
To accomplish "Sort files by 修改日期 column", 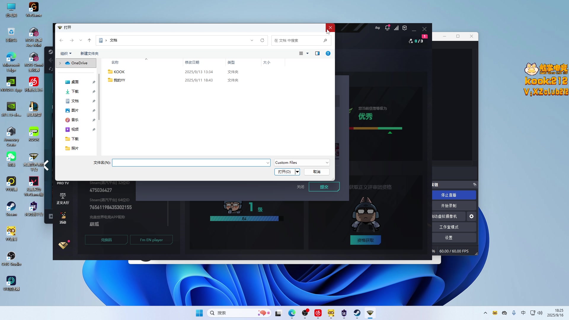I will 192,63.
